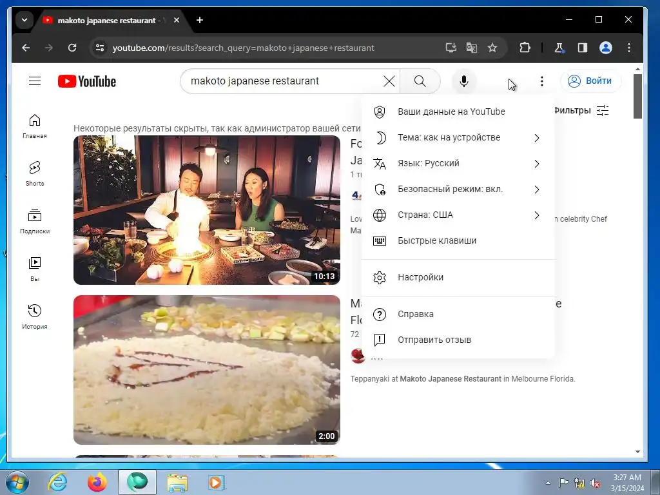Play the 10:13 chef video thumbnail
660x495 pixels.
coord(207,210)
